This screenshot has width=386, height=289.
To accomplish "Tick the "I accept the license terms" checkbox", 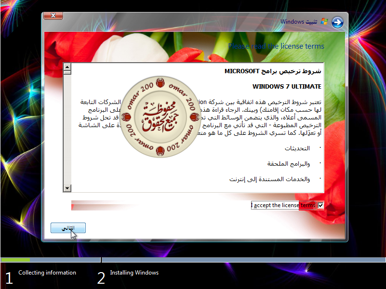I will coord(320,205).
